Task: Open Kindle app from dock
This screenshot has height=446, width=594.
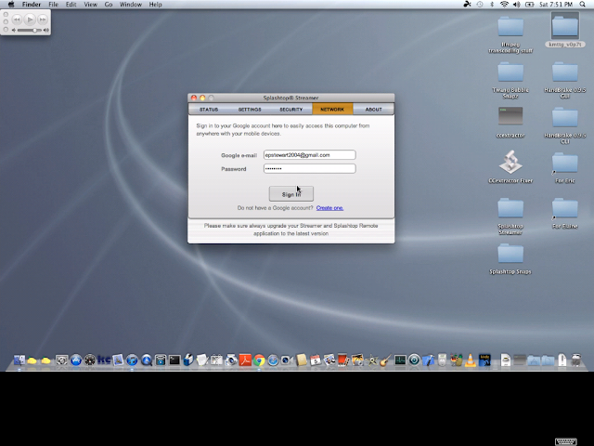Action: click(x=484, y=360)
